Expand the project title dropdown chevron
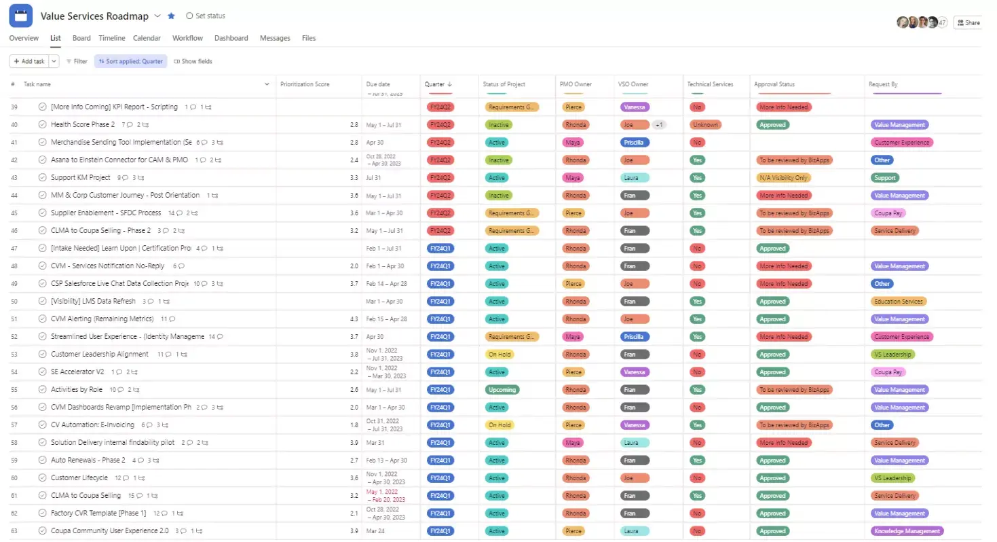The image size is (997, 542). [157, 16]
